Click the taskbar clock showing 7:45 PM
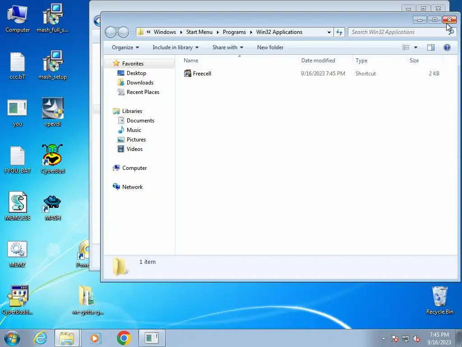 [x=439, y=338]
